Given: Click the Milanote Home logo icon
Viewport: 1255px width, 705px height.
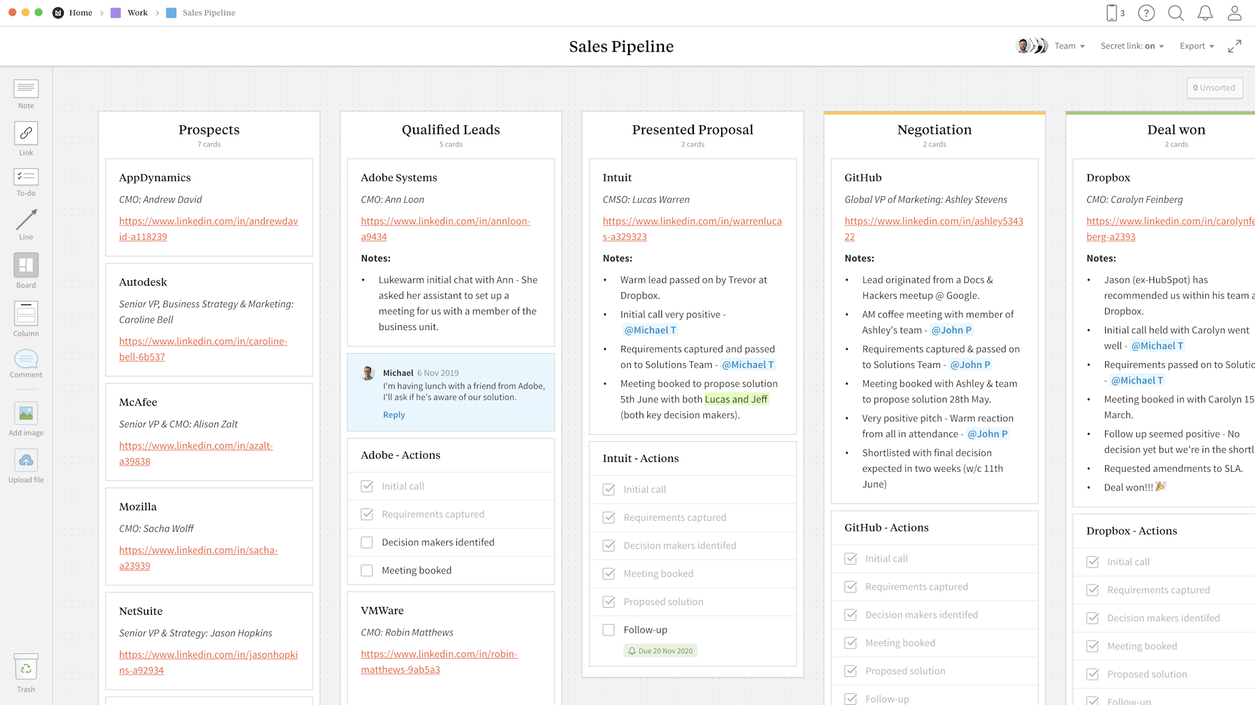Looking at the screenshot, I should 58,13.
